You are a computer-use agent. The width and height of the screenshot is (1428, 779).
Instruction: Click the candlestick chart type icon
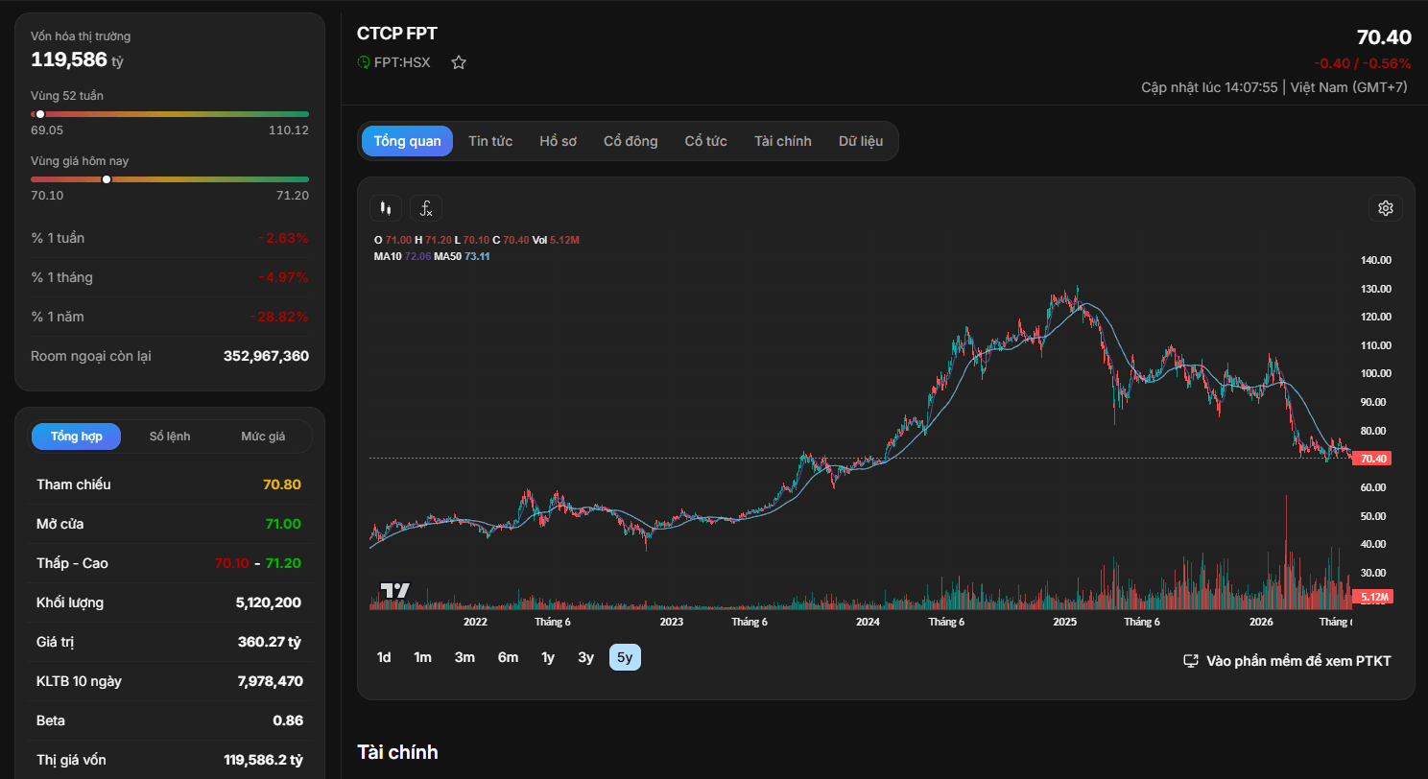(386, 208)
